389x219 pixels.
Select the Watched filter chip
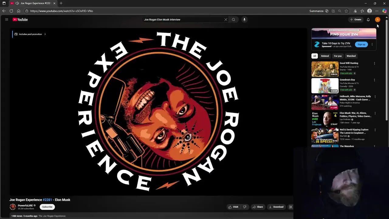pyautogui.click(x=351, y=56)
